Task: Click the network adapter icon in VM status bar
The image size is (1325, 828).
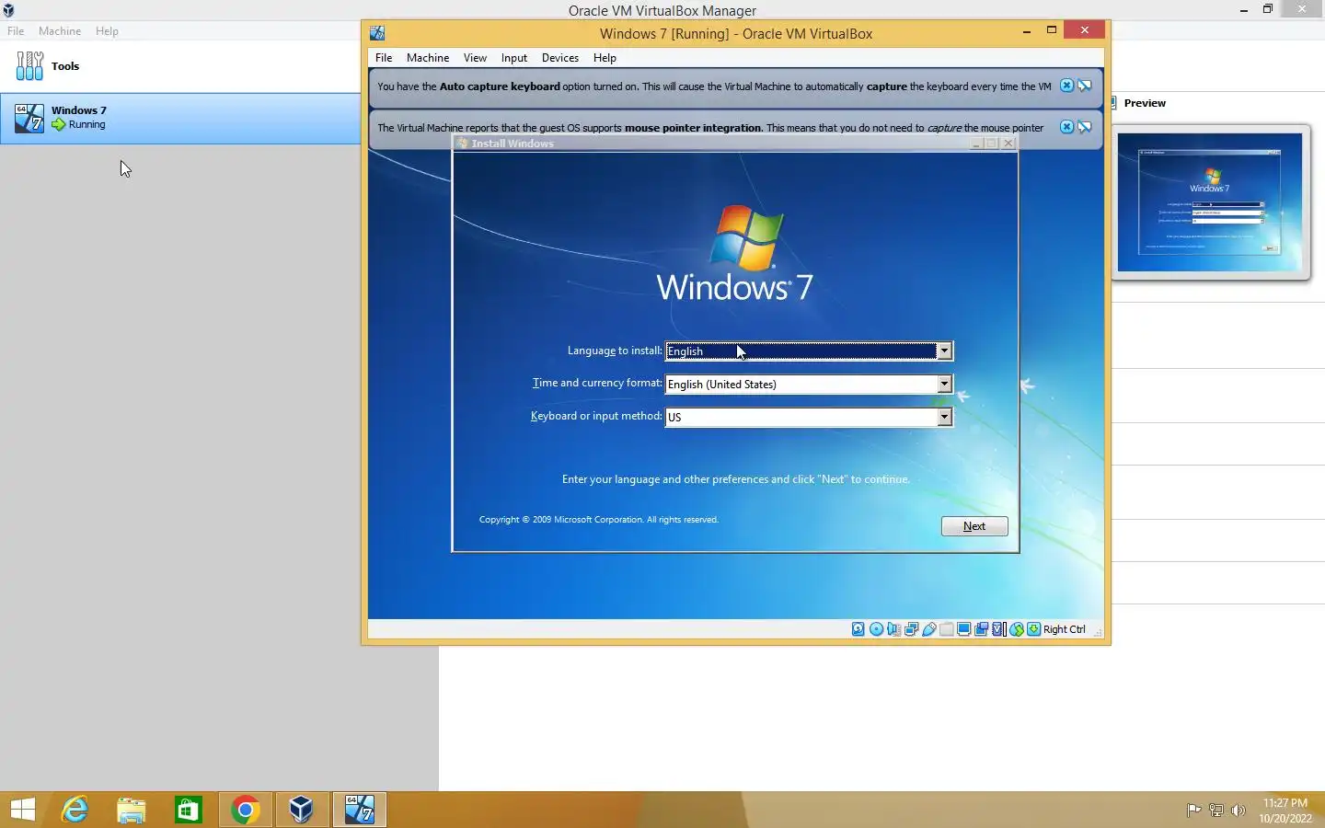Action: pos(911,629)
